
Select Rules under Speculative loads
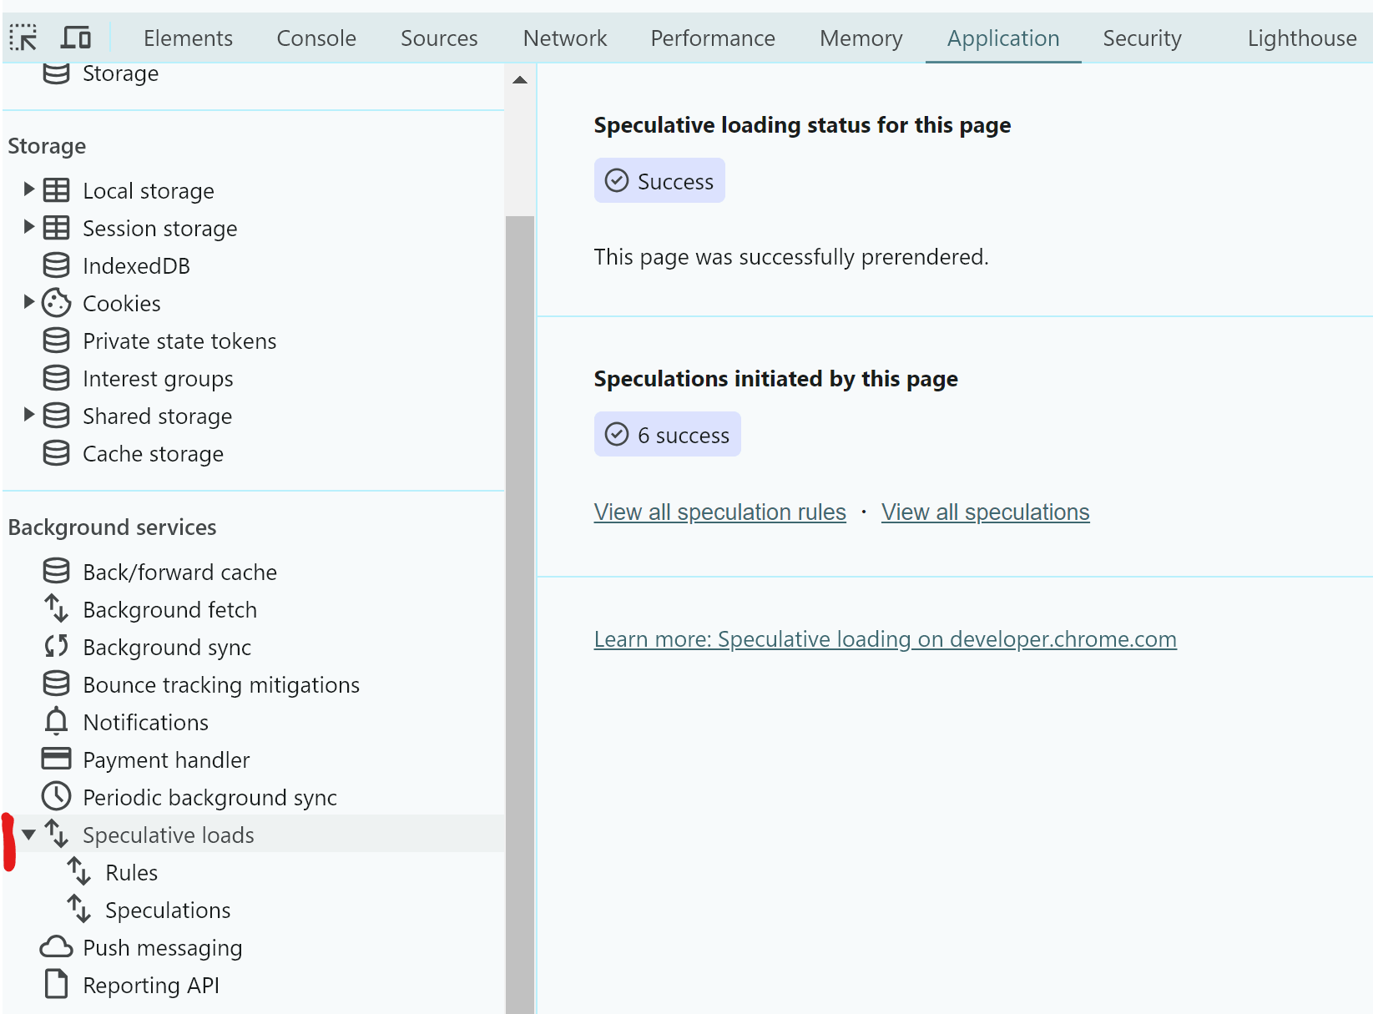coord(131,872)
